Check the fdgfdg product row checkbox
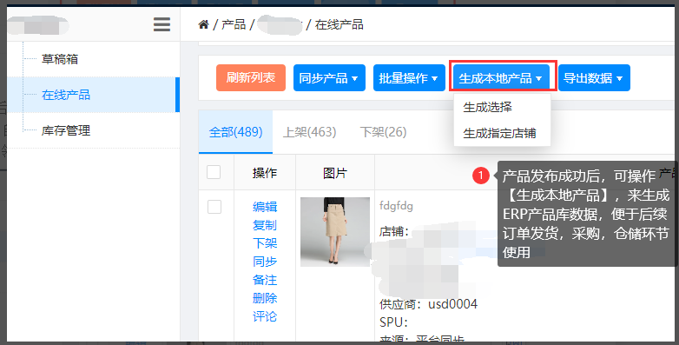This screenshot has width=679, height=345. click(x=214, y=207)
